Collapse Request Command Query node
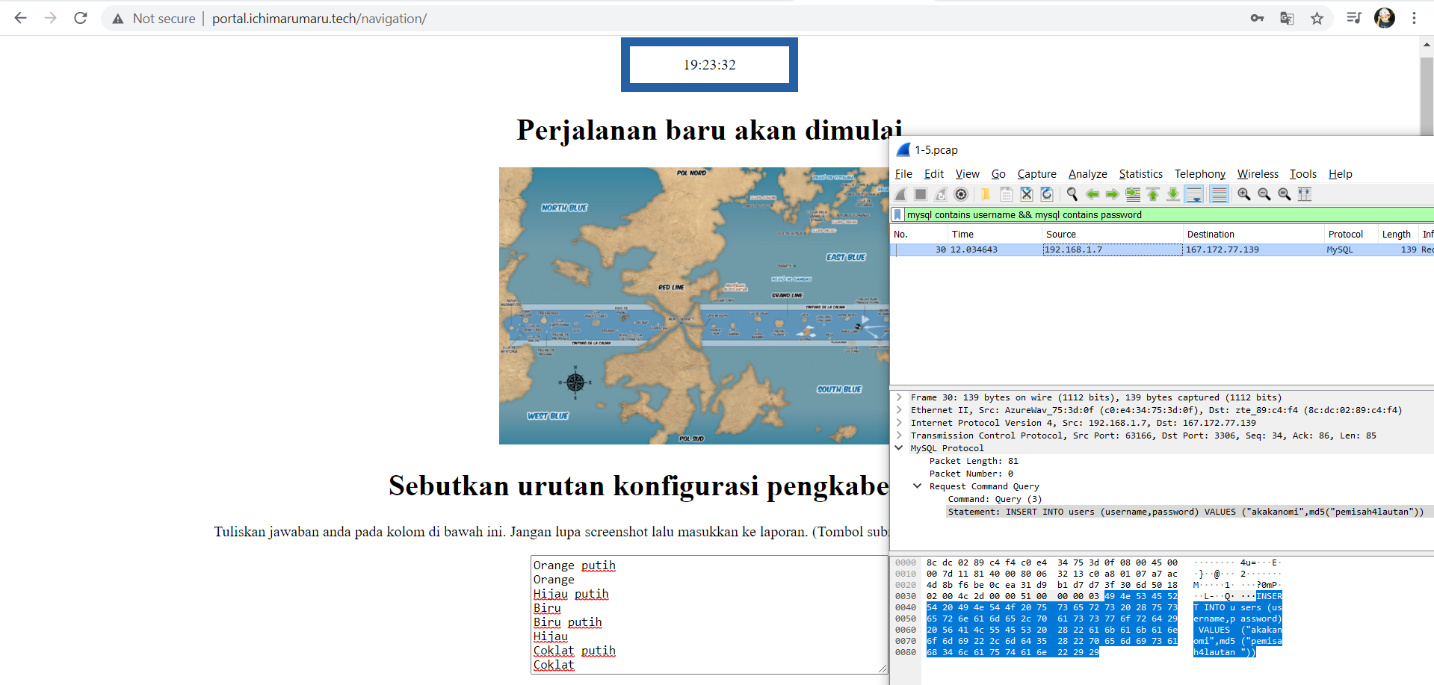 tap(918, 486)
